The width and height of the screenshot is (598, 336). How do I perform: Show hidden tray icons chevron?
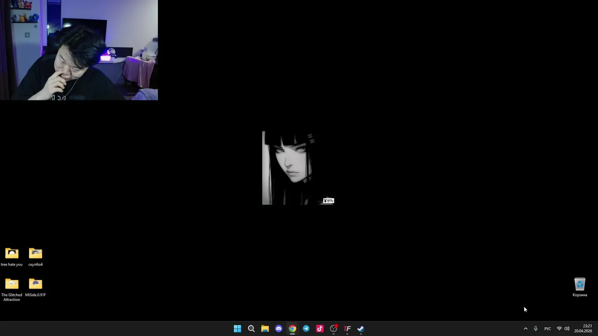(x=526, y=329)
